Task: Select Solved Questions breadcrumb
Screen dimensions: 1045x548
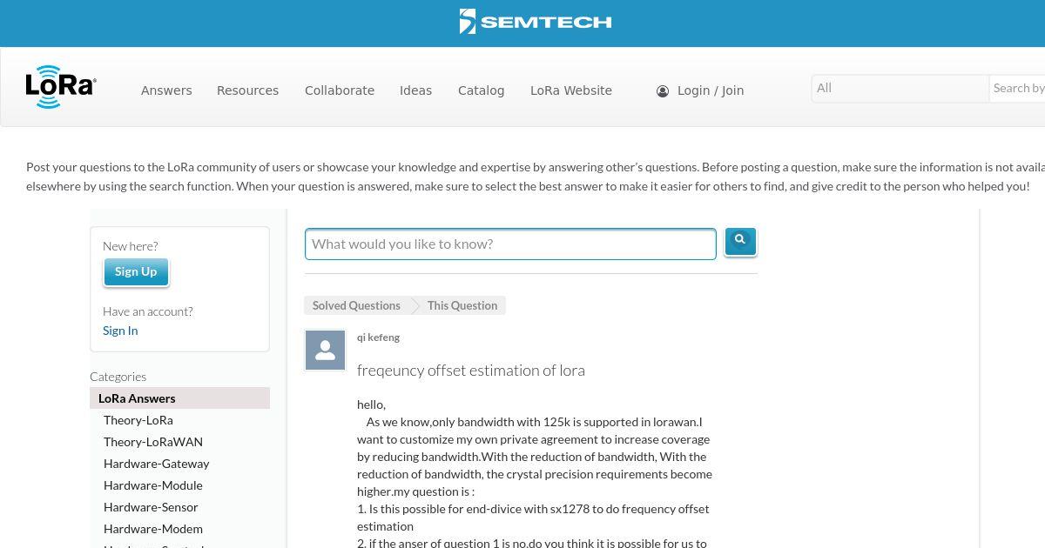Action: pyautogui.click(x=356, y=305)
